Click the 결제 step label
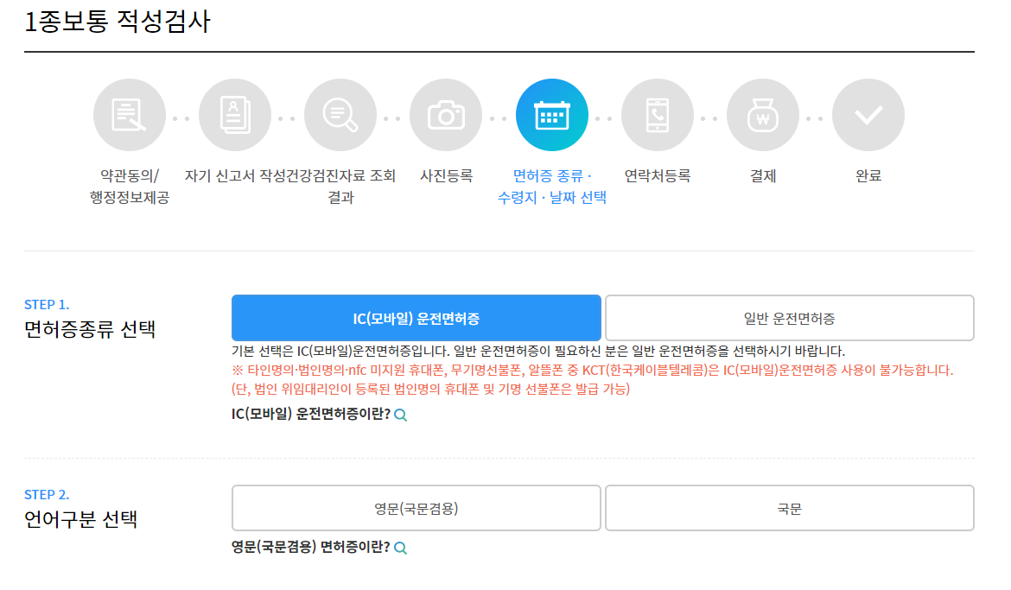The width and height of the screenshot is (1011, 590). 763,175
